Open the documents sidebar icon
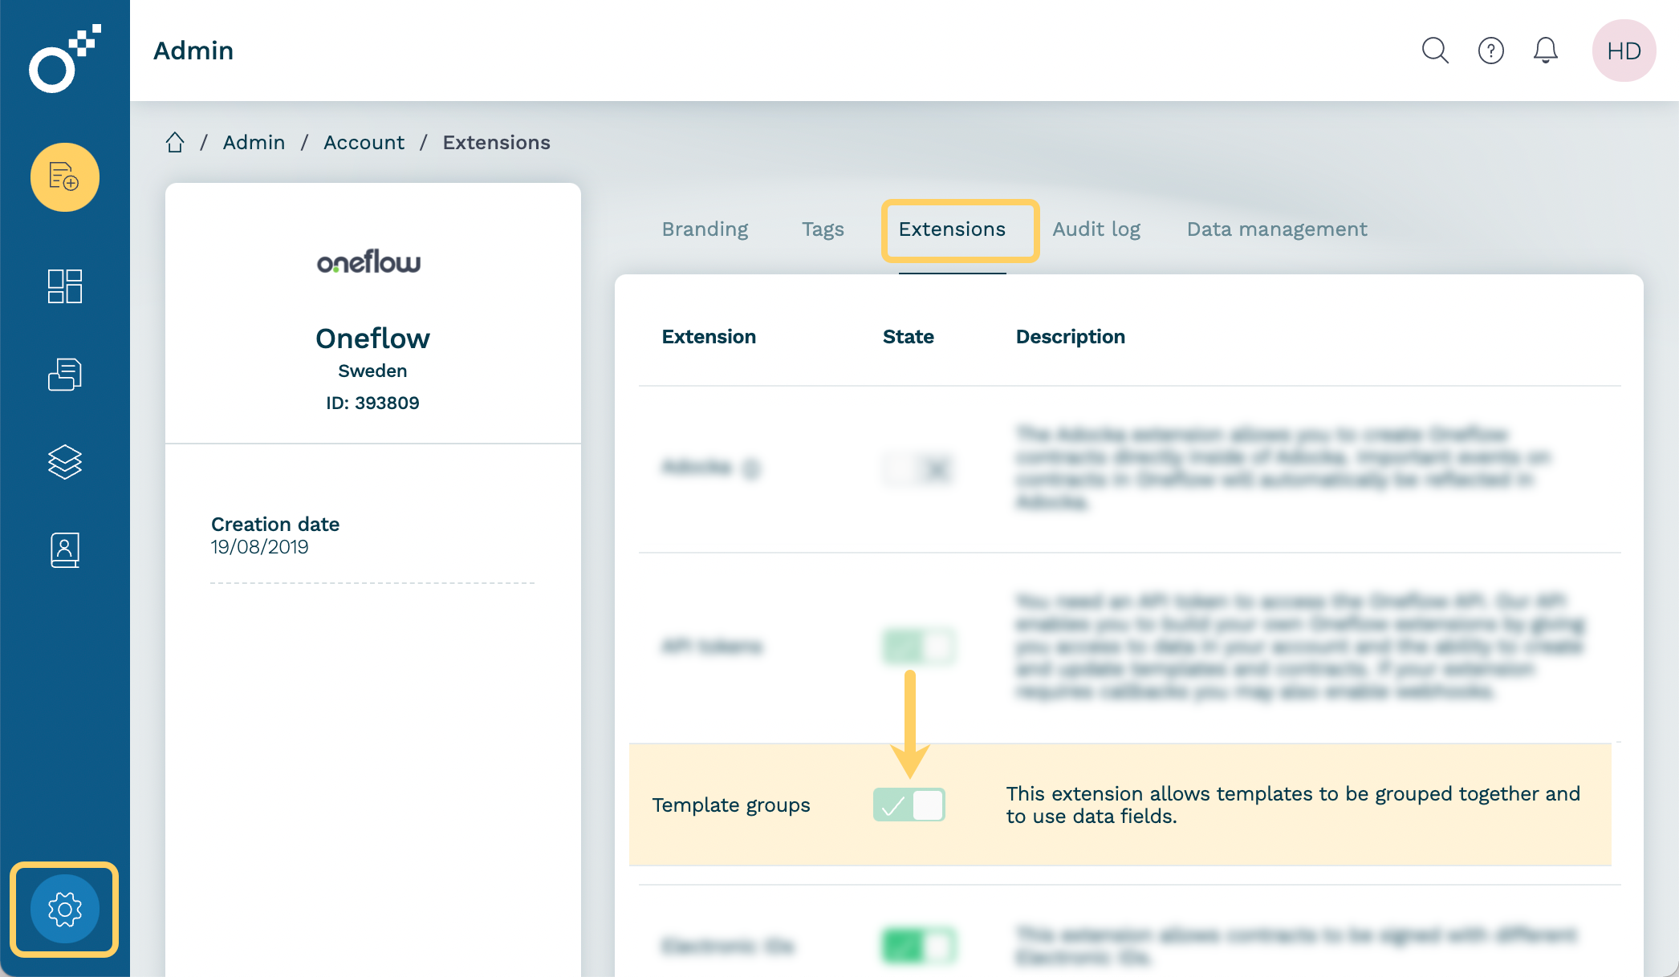Screen dimensions: 1679x977 click(65, 375)
